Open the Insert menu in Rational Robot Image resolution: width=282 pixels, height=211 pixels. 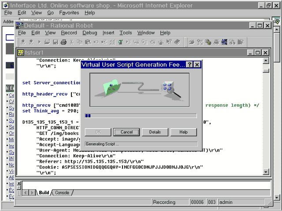tap(108, 33)
